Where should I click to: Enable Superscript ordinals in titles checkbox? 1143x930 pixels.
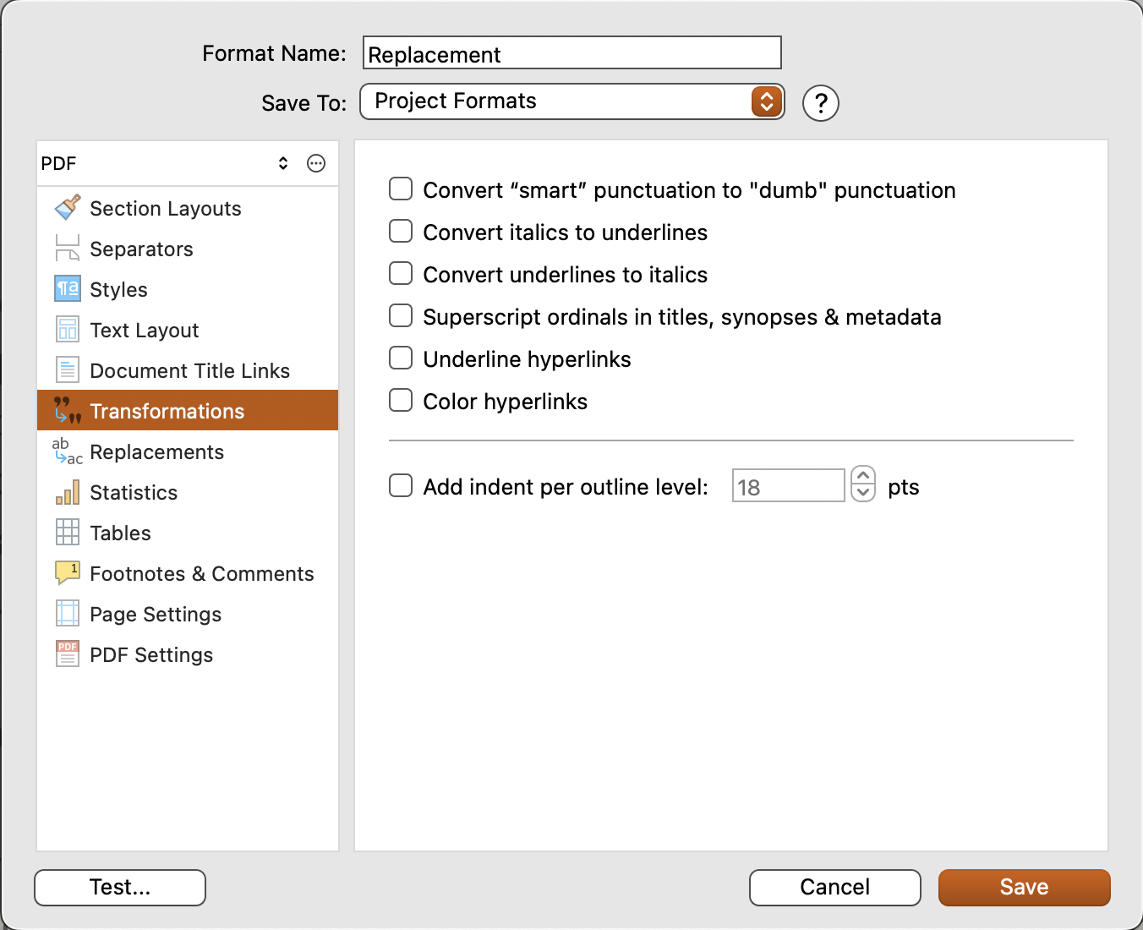click(401, 315)
